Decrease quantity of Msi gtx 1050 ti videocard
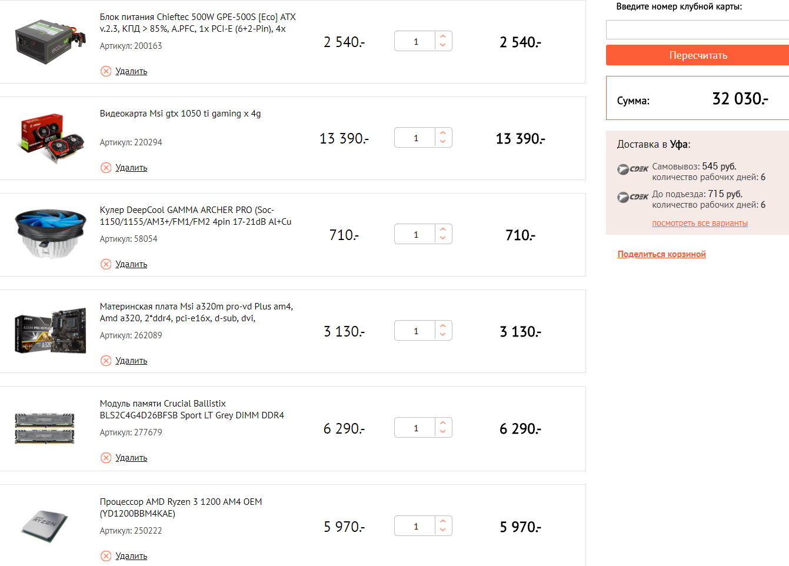 point(443,142)
